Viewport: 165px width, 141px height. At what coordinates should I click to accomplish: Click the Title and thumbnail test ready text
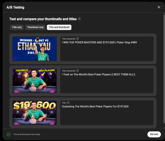tap(27, 134)
